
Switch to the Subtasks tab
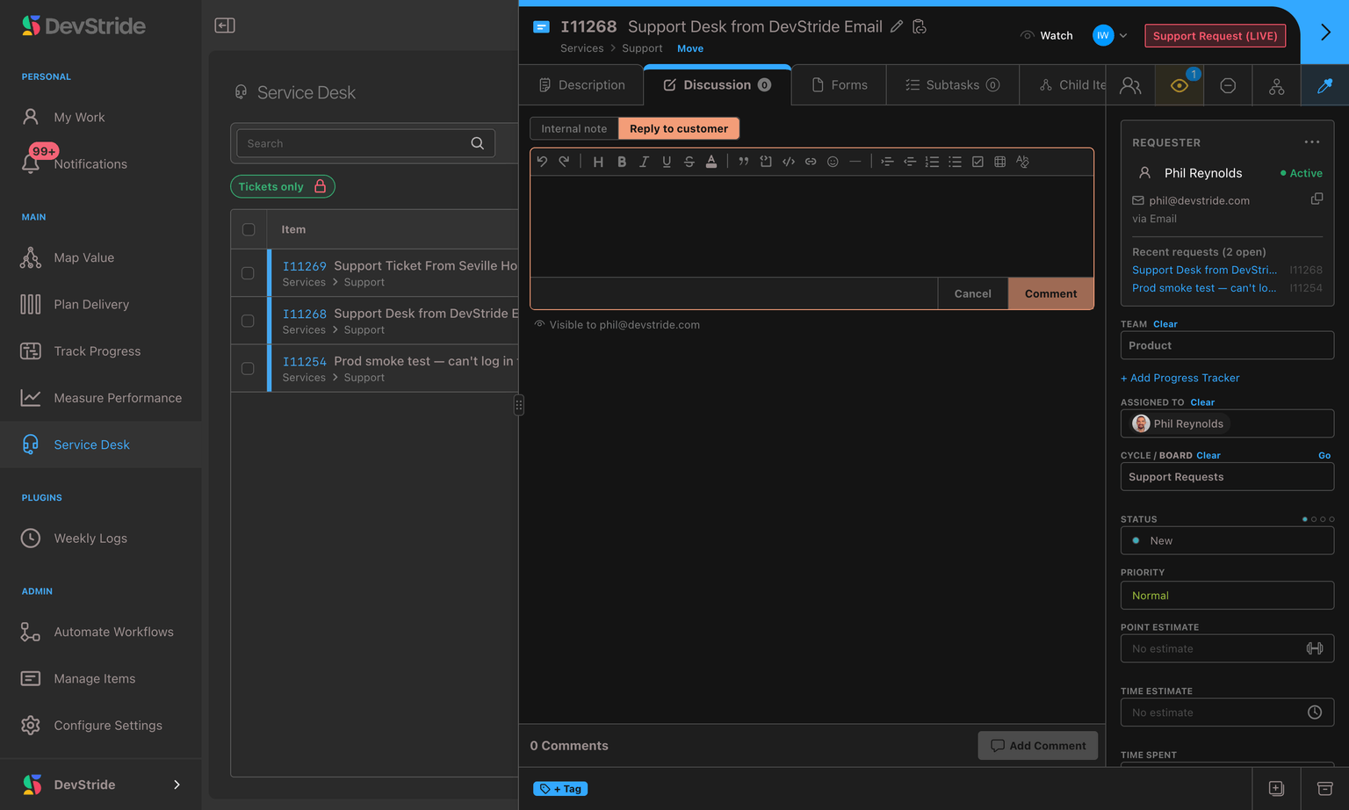click(x=953, y=85)
